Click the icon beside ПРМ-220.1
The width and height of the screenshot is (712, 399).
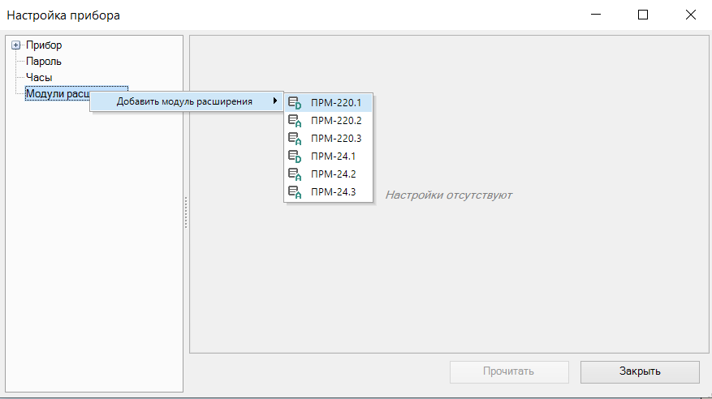[296, 103]
